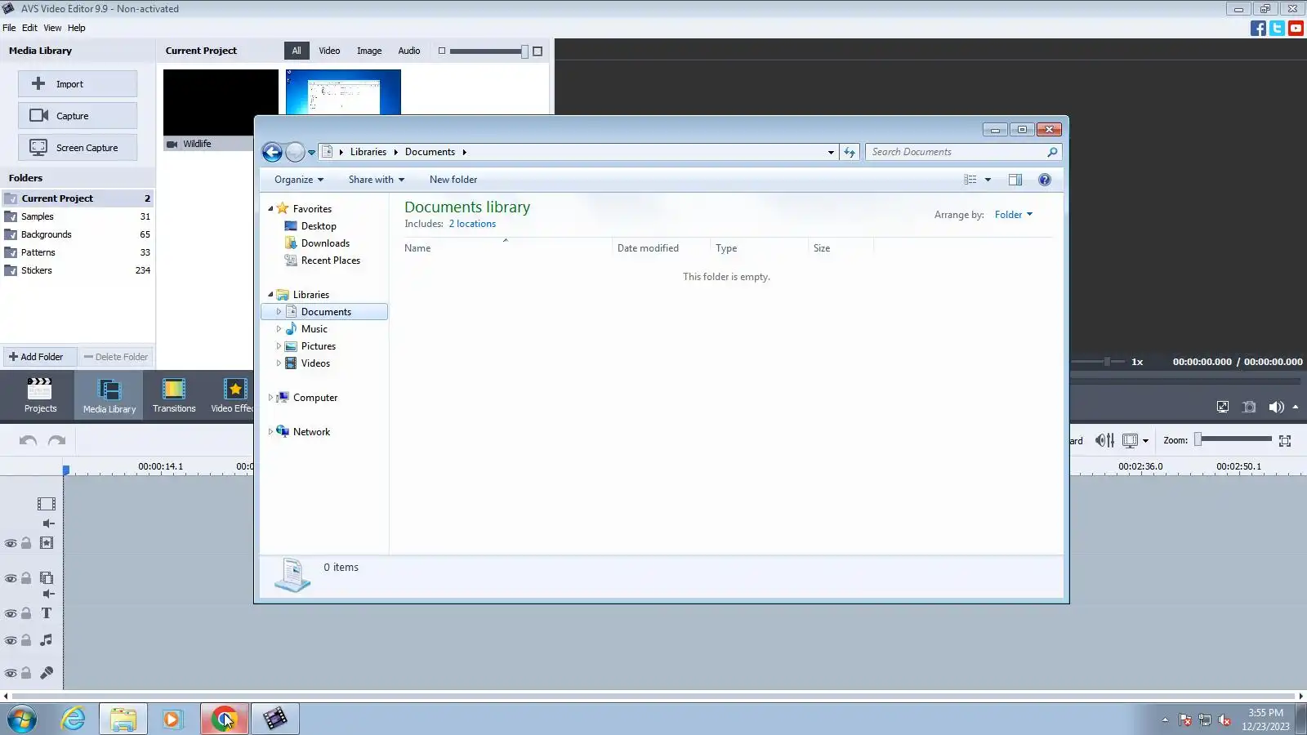Click the preview volume speaker icon
The height and width of the screenshot is (735, 1307).
[1276, 407]
